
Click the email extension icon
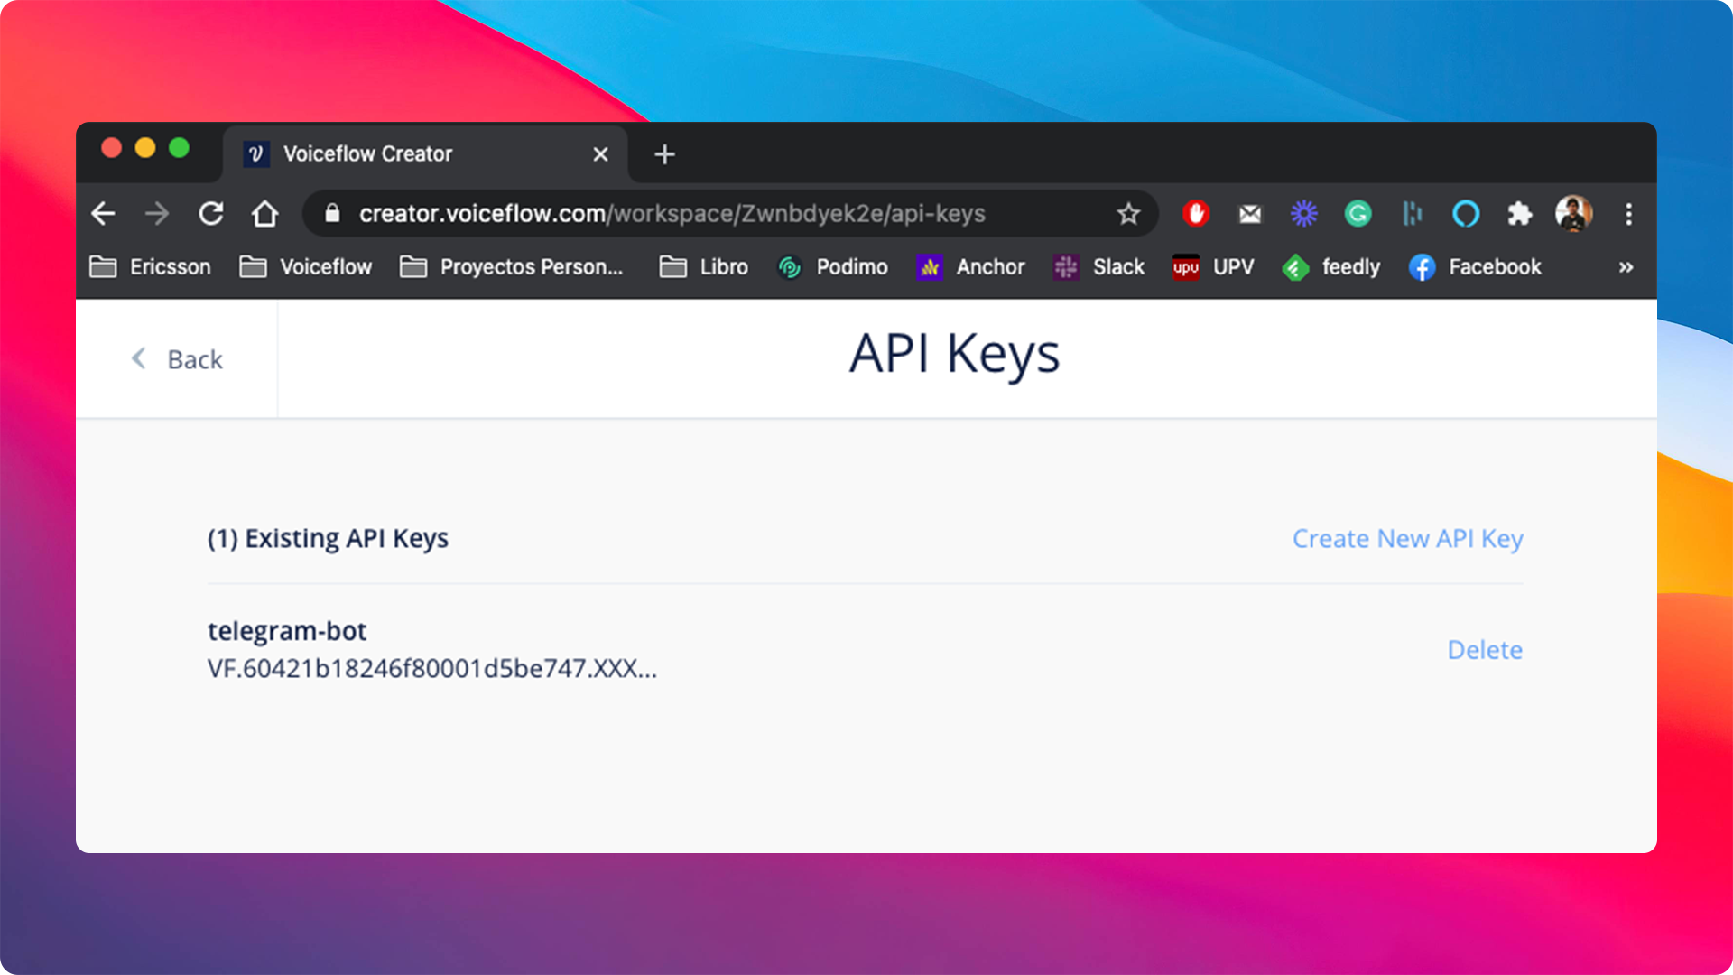coord(1249,214)
